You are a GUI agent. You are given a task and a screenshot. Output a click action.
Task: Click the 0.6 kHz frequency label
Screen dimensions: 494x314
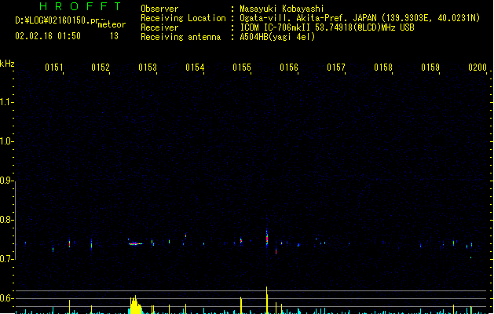pyautogui.click(x=6, y=298)
